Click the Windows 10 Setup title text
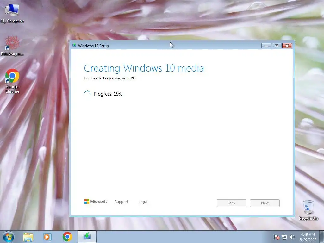 [x=93, y=46]
